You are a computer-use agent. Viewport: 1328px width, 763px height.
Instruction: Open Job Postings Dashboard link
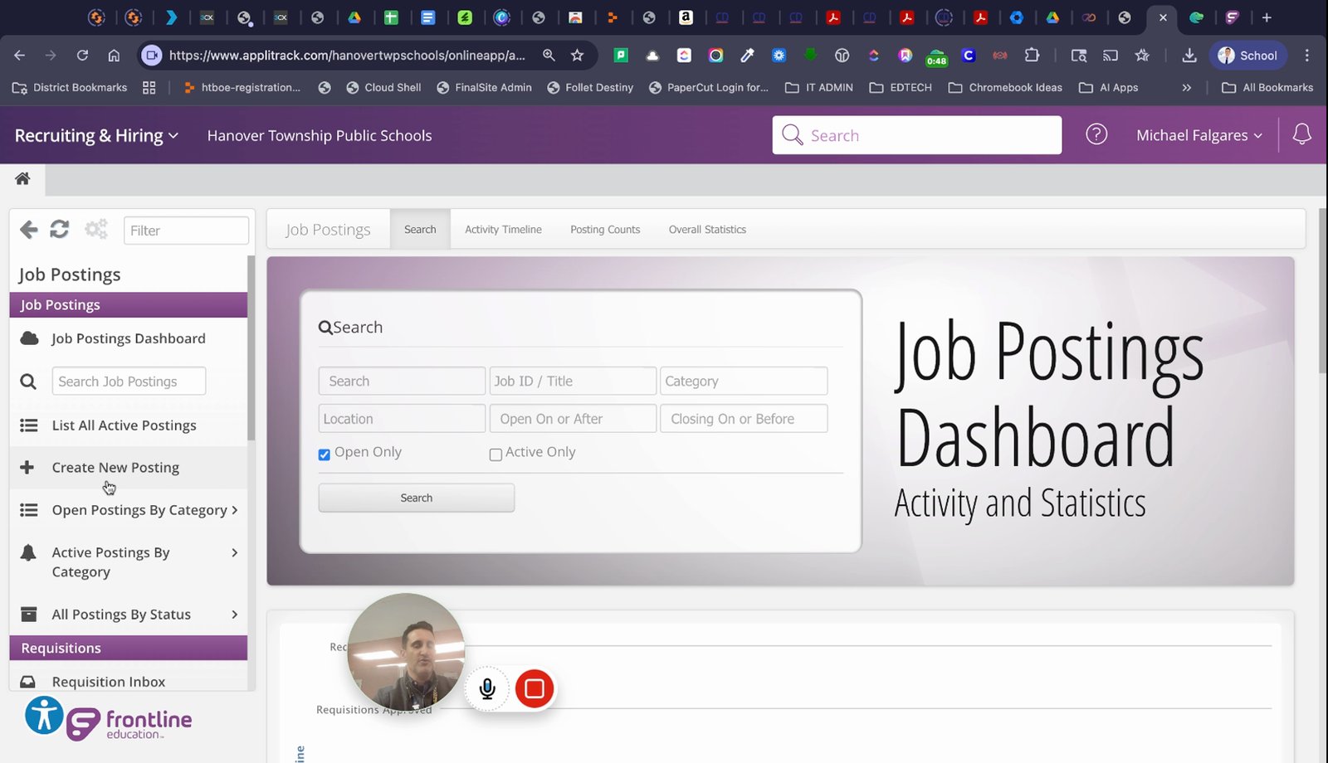[x=129, y=338]
